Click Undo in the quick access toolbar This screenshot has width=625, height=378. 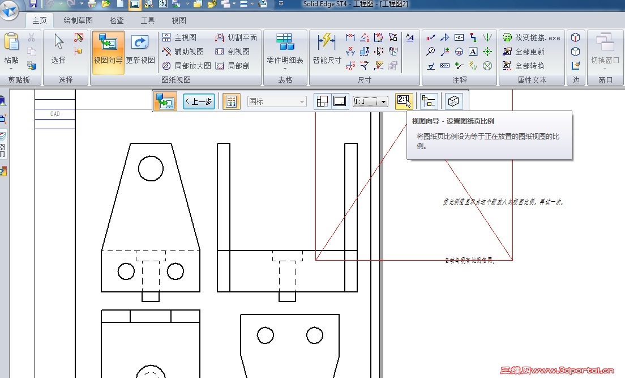tap(50, 4)
